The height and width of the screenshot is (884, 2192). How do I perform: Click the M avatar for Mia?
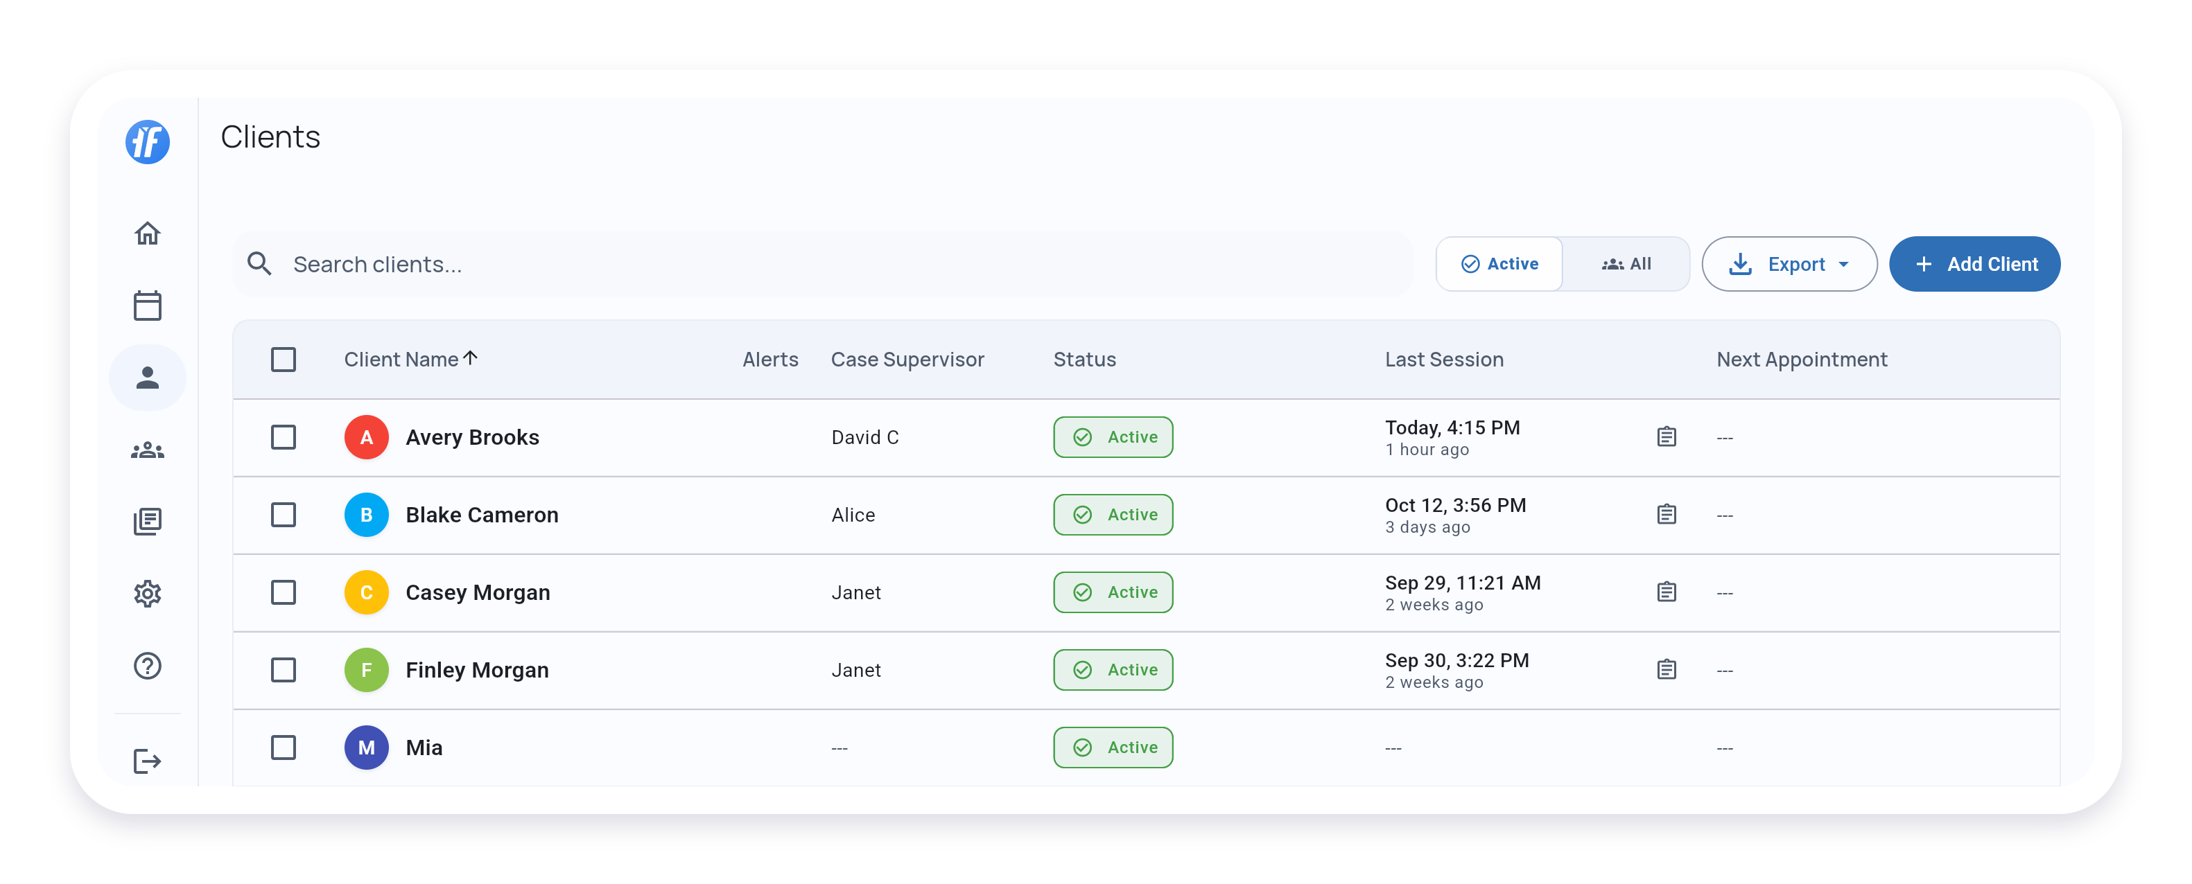point(366,747)
